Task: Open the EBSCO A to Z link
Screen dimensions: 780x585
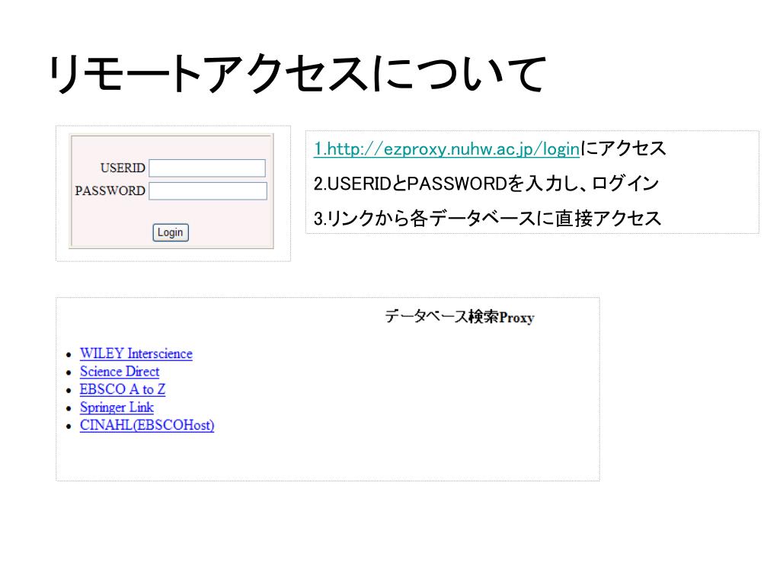Action: point(123,389)
